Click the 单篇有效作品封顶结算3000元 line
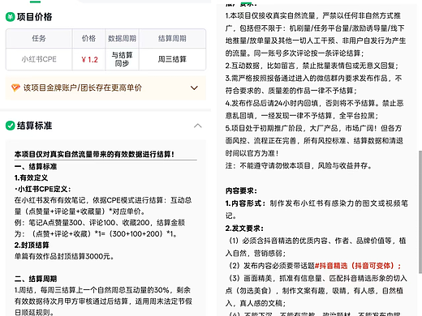The width and height of the screenshot is (422, 316). [x=64, y=256]
